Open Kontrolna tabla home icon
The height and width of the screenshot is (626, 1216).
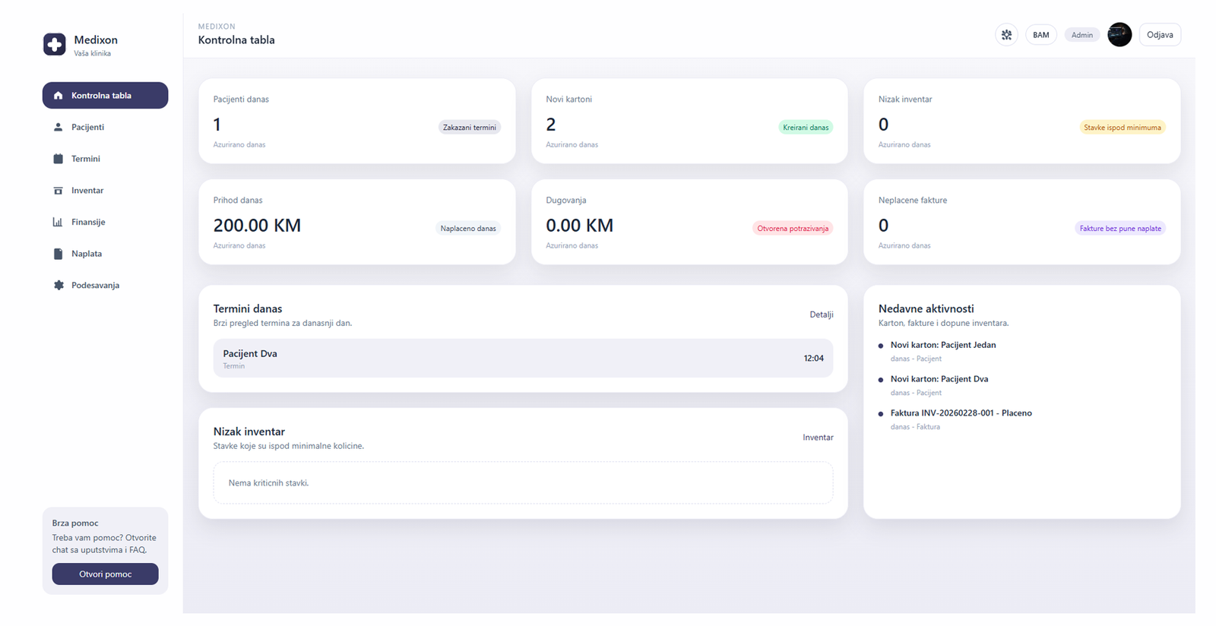(x=58, y=96)
